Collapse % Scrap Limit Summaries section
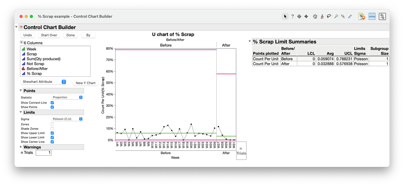This screenshot has height=186, width=404. [250, 42]
